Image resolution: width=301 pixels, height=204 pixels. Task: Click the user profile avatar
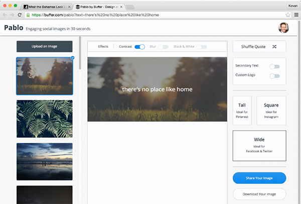click(x=283, y=28)
